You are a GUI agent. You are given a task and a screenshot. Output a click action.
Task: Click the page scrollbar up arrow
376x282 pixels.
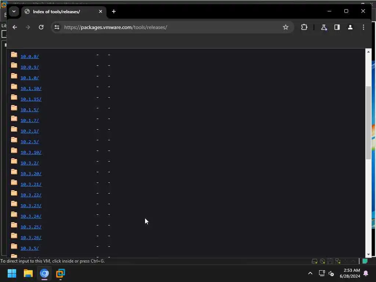(368, 52)
